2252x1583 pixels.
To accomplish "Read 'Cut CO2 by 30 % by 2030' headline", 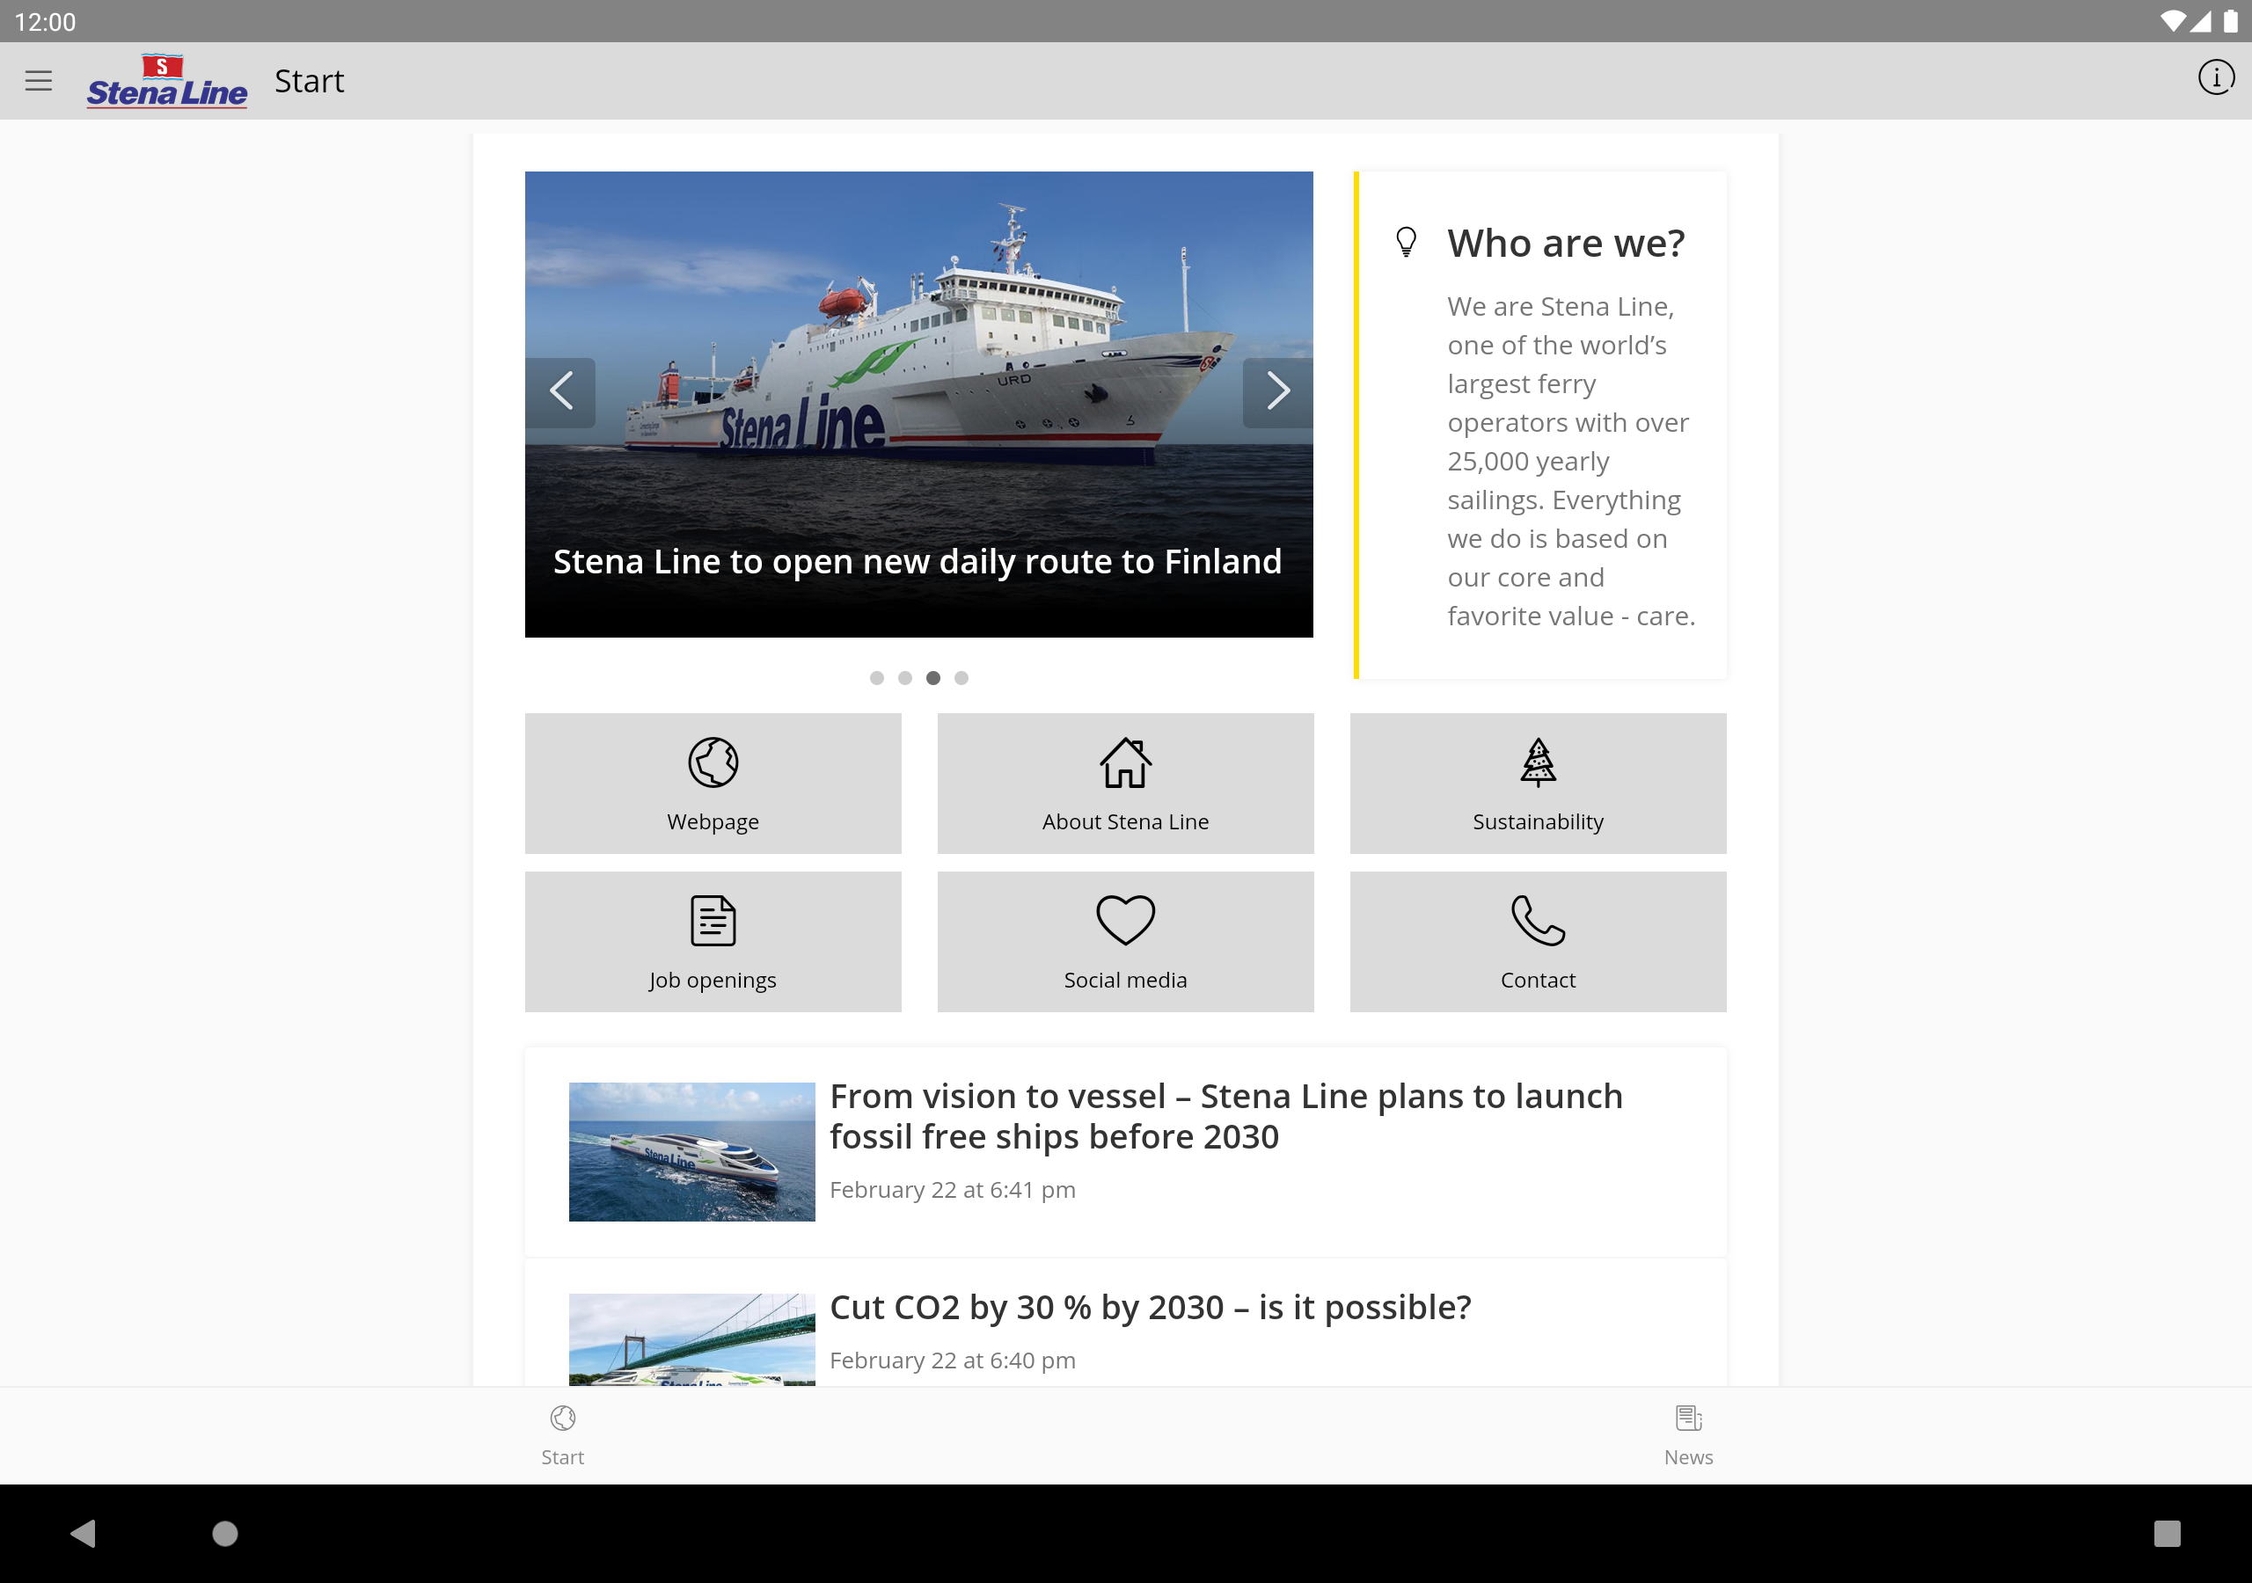I will 1151,1309.
